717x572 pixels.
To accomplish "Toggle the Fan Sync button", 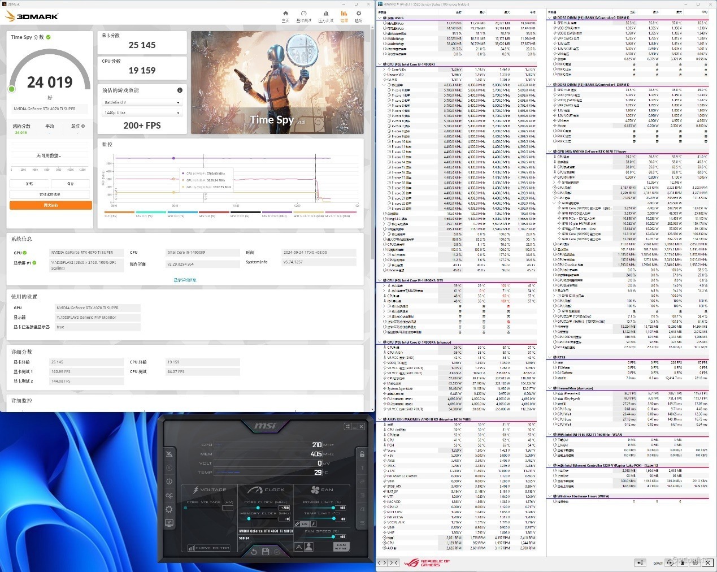I will tap(341, 547).
